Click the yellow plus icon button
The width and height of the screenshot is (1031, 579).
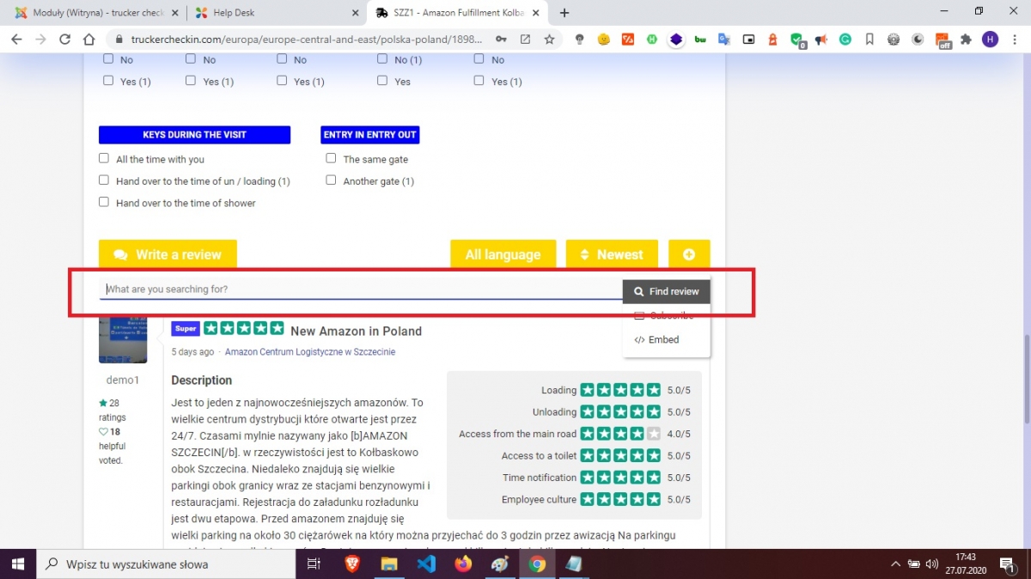(689, 254)
